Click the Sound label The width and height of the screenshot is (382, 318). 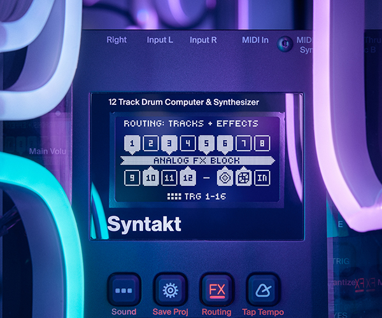(124, 312)
